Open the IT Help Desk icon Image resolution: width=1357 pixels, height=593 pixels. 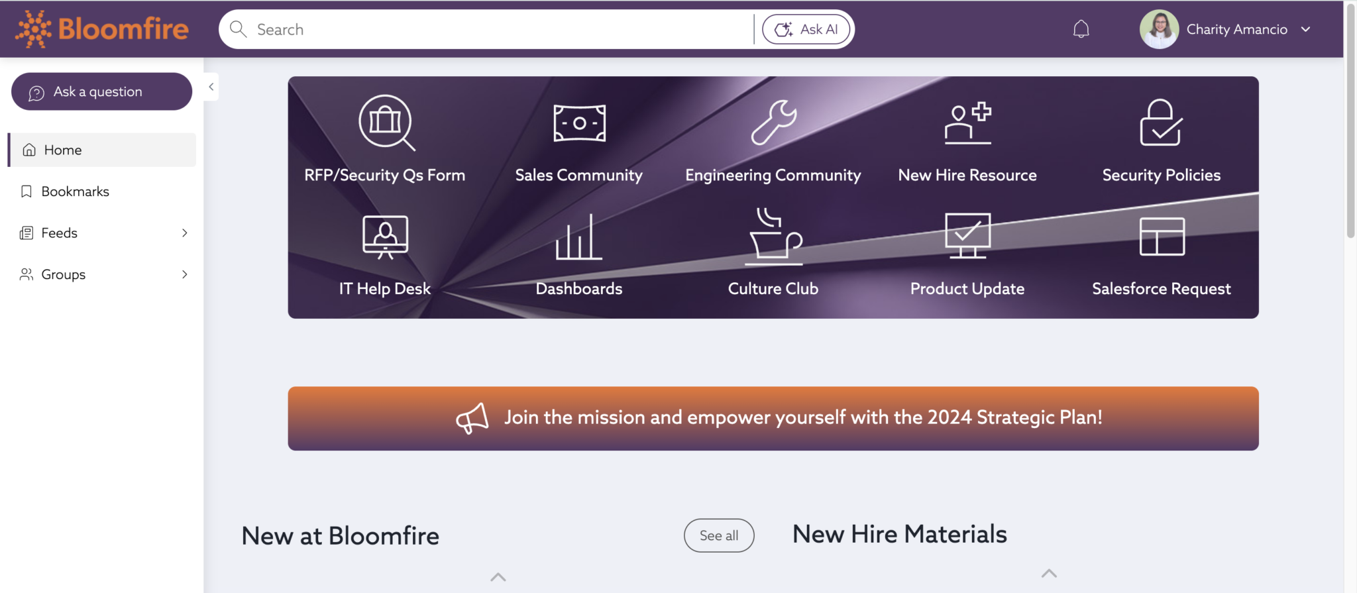[385, 237]
